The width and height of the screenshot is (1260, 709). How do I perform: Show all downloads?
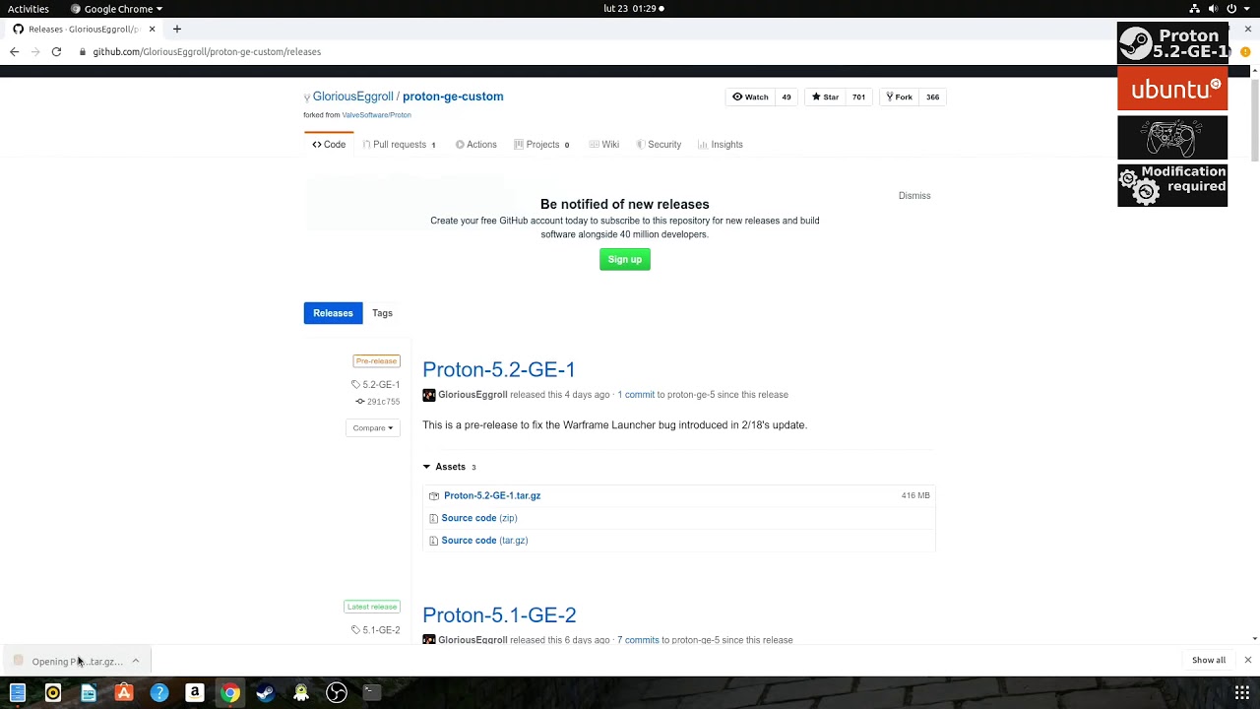pyautogui.click(x=1209, y=660)
